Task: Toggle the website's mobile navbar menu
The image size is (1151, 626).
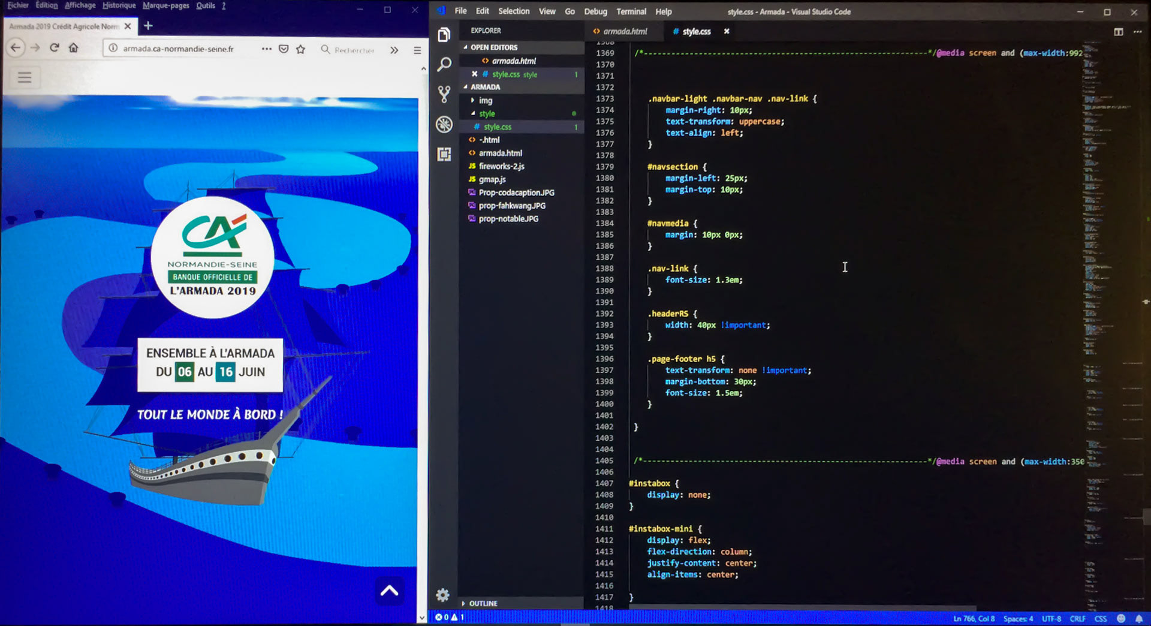Action: point(25,77)
